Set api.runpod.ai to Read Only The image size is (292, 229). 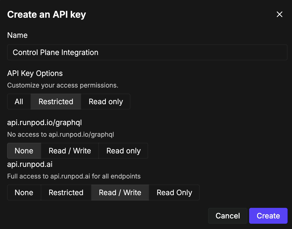[174, 193]
